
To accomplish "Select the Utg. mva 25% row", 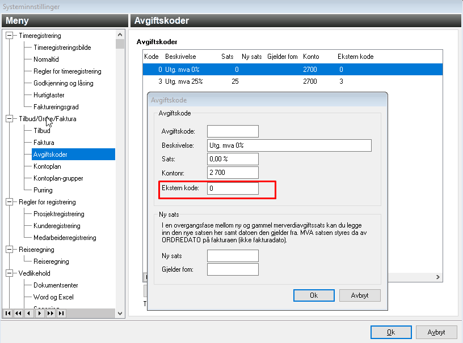I will (292, 82).
